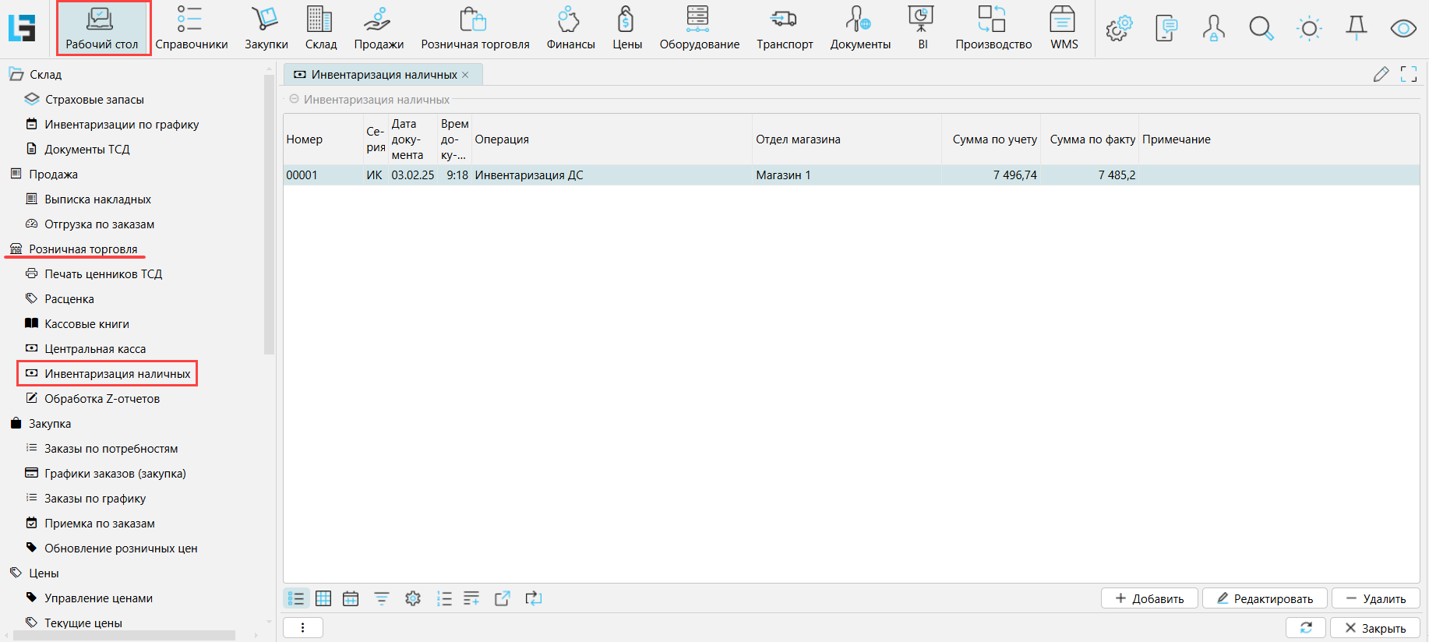Screen dimensions: 1429x642
Task: Click the sun brightness theme icon
Action: pos(1309,29)
